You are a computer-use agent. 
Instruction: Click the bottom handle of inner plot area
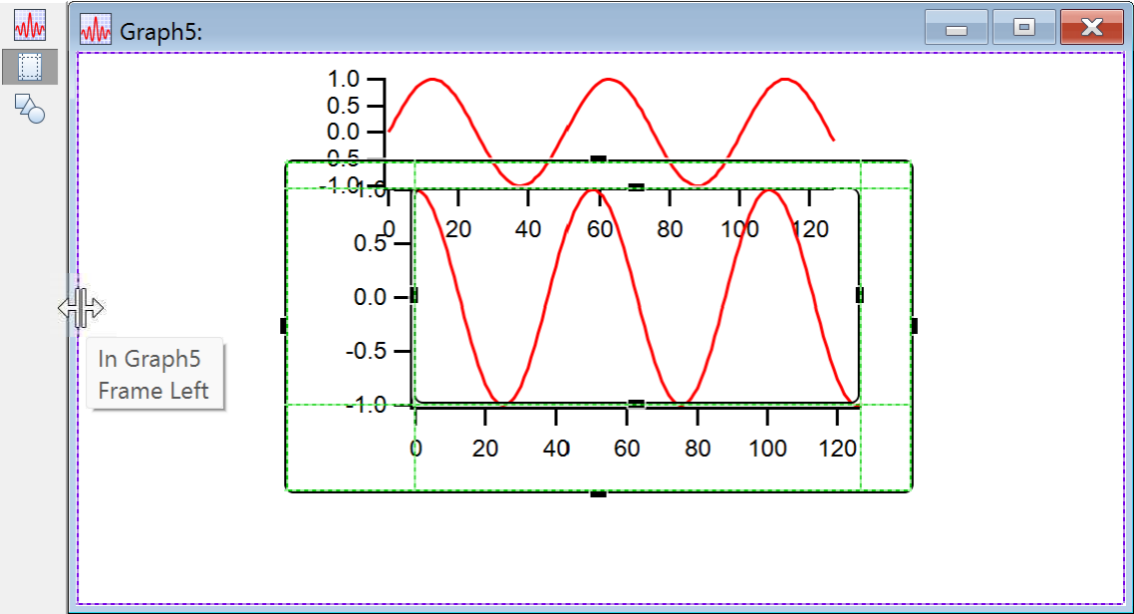click(637, 404)
